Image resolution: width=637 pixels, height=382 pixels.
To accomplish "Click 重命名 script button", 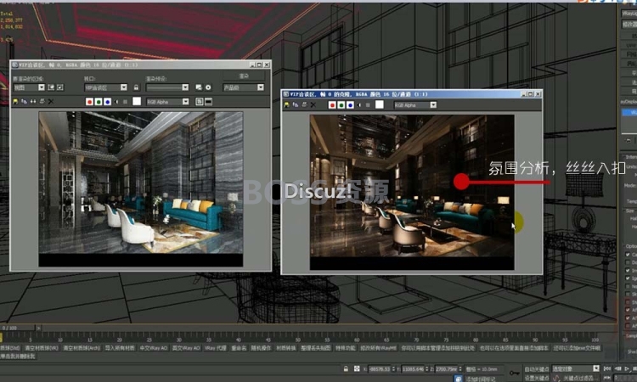I will click(x=239, y=348).
